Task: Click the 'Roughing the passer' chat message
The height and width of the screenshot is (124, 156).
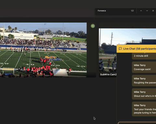Action: point(144,81)
